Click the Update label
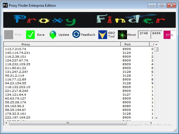The width and height of the screenshot is (179, 134). [x=64, y=35]
